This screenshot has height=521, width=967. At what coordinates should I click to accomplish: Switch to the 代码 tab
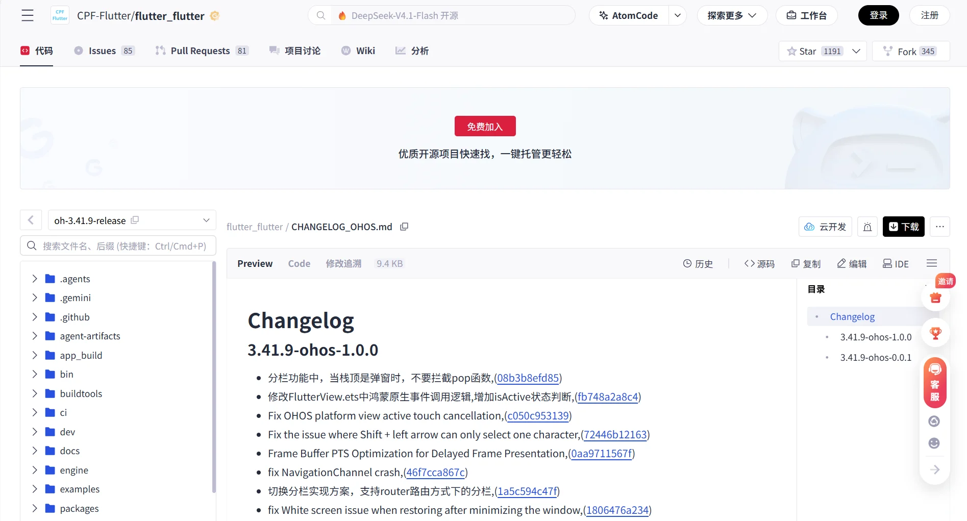tap(37, 51)
